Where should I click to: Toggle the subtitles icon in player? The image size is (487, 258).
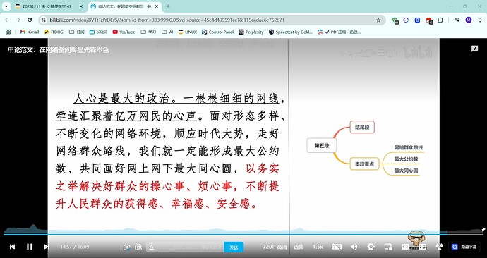pos(337,247)
